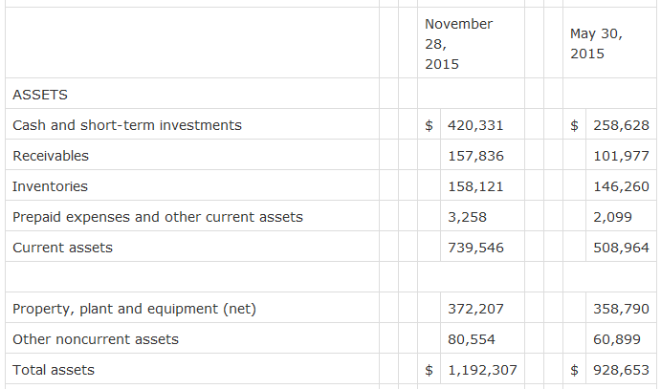The image size is (661, 389).
Task: Click Prepaid expenses and other current assets
Action: point(158,217)
